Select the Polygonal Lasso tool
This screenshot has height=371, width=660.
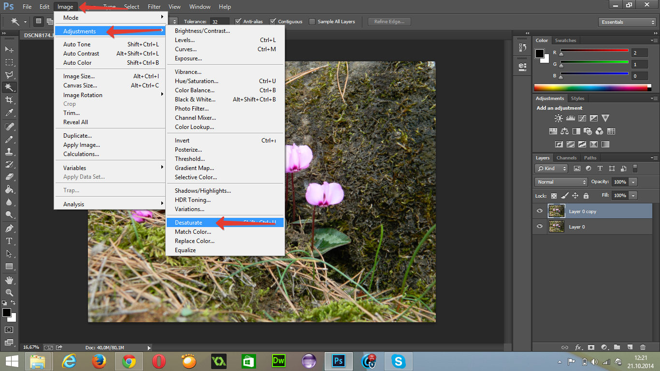[9, 75]
